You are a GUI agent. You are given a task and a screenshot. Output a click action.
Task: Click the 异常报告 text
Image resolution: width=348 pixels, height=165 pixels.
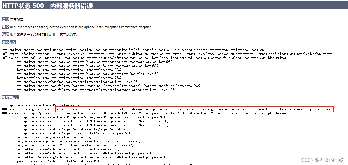pos(17,19)
